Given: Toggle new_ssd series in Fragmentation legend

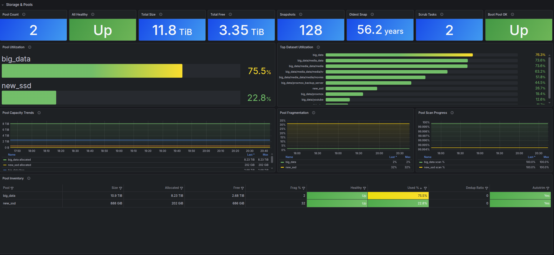Looking at the screenshot, I should coord(291,167).
